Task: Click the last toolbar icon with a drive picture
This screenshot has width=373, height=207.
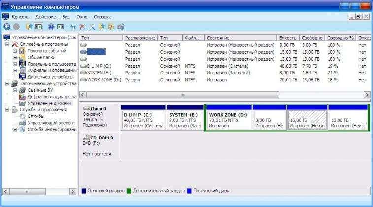Action: point(120,27)
